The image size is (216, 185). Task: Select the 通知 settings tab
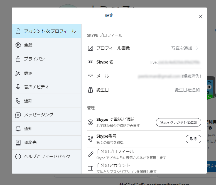pos(47,129)
